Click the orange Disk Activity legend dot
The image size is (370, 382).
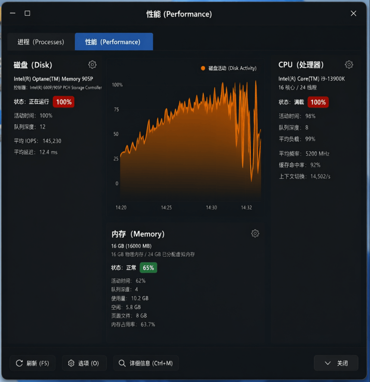(203, 68)
